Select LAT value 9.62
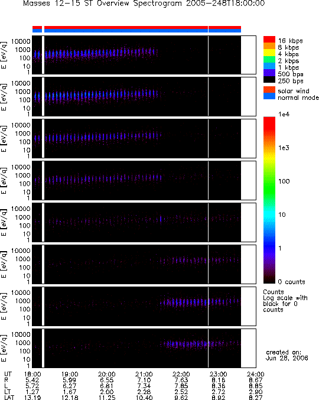The image size is (319, 400). click(x=181, y=398)
